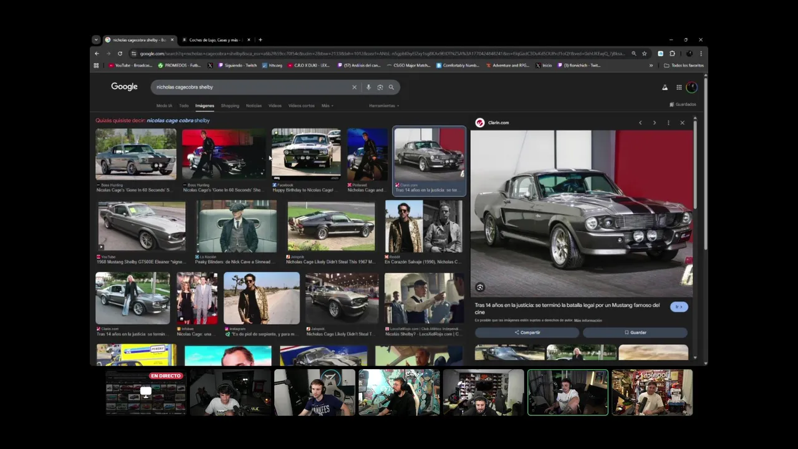Click the 'nicolas cage cobra shelby' suggestion link

pos(178,120)
